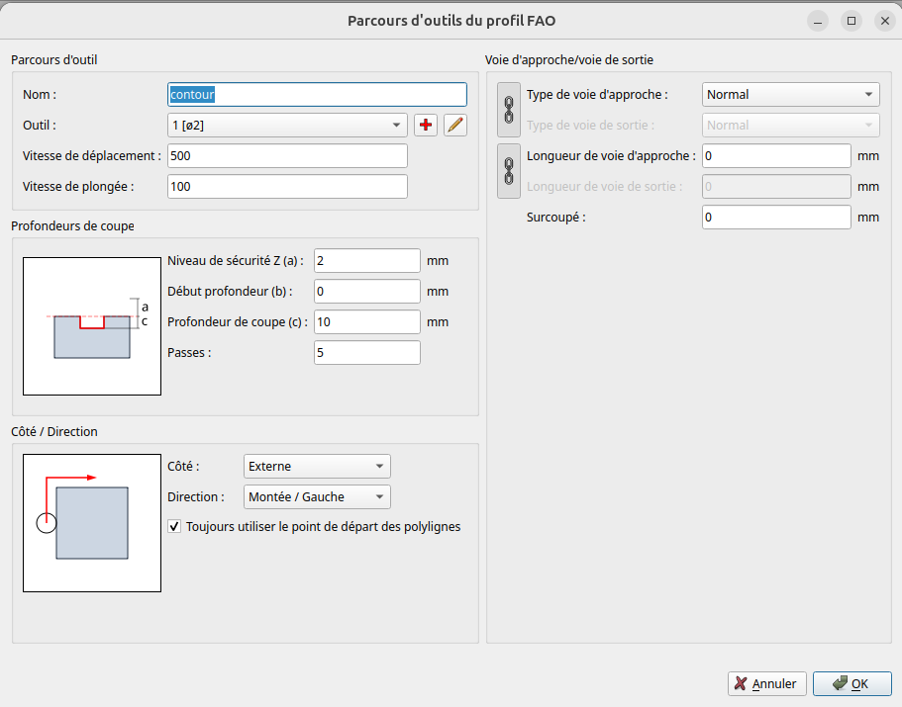Click the 'Profondeur de coupe (c)' field
The width and height of the screenshot is (902, 707).
click(x=366, y=322)
